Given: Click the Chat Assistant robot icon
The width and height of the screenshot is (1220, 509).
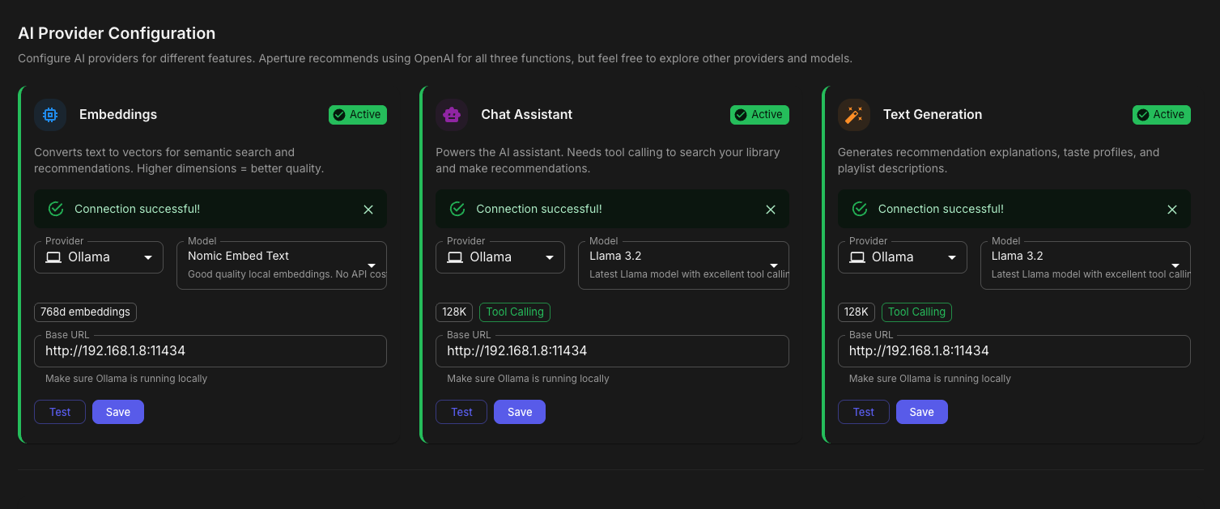Looking at the screenshot, I should click(x=452, y=115).
